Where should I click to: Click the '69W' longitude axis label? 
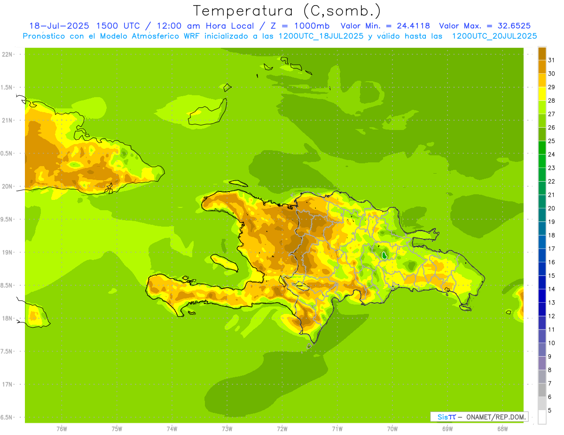447,428
